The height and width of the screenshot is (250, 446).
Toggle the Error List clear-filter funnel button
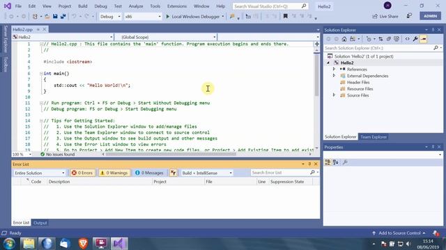tap(173, 173)
